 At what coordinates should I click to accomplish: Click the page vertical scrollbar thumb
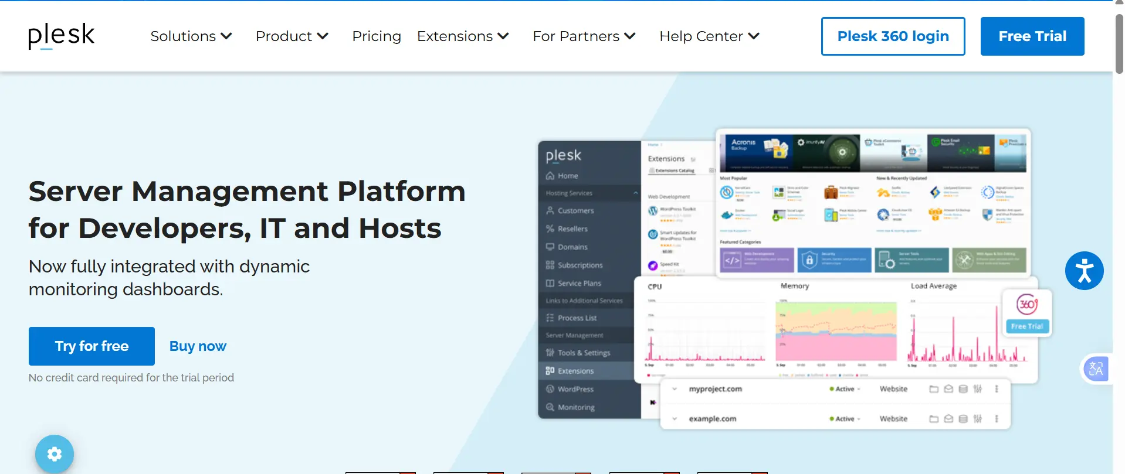point(1119,43)
